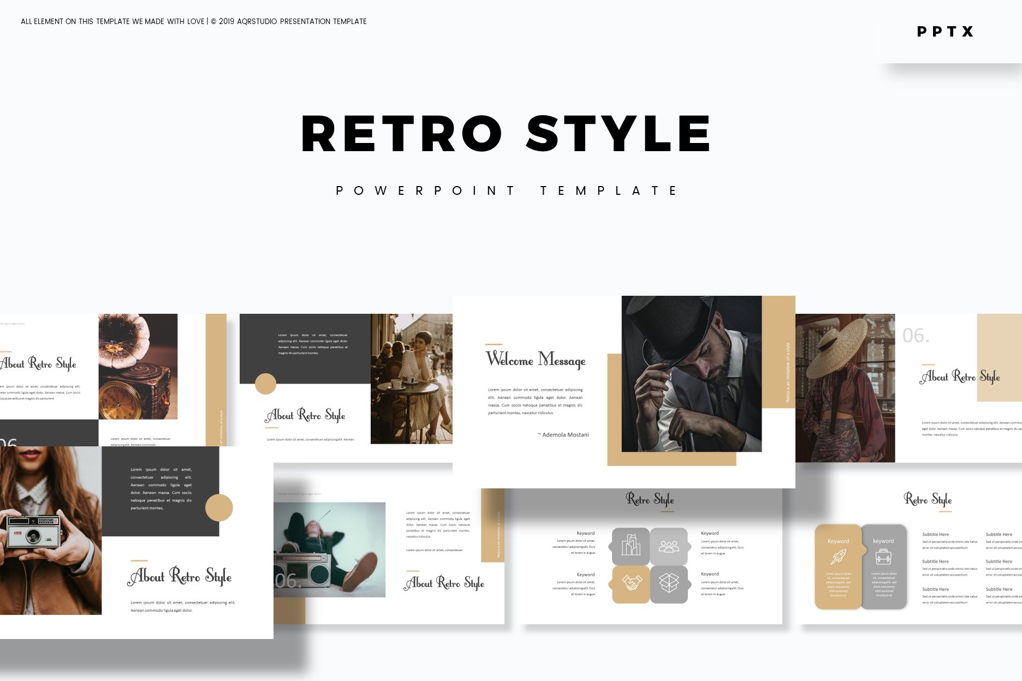Click the gold handshake icon tile
Image resolution: width=1022 pixels, height=681 pixels.
tap(631, 584)
